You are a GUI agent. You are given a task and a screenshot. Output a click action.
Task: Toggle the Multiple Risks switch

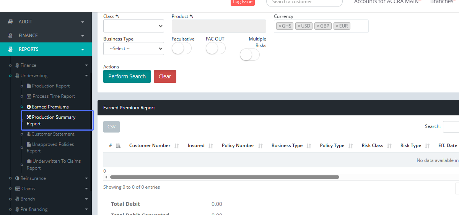point(249,55)
